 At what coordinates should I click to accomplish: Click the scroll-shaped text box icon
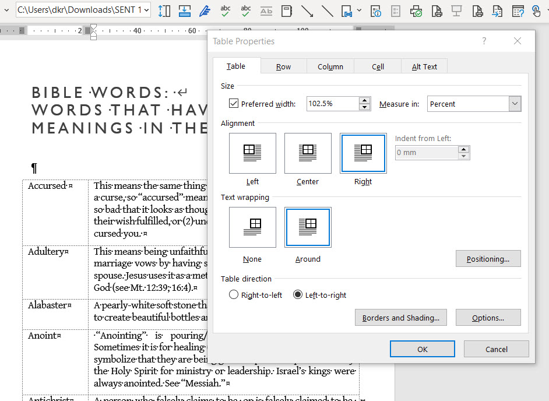coord(286,11)
